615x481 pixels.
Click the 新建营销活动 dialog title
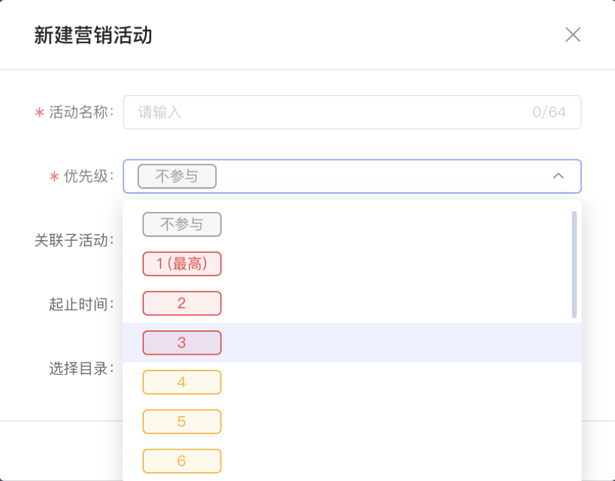93,36
